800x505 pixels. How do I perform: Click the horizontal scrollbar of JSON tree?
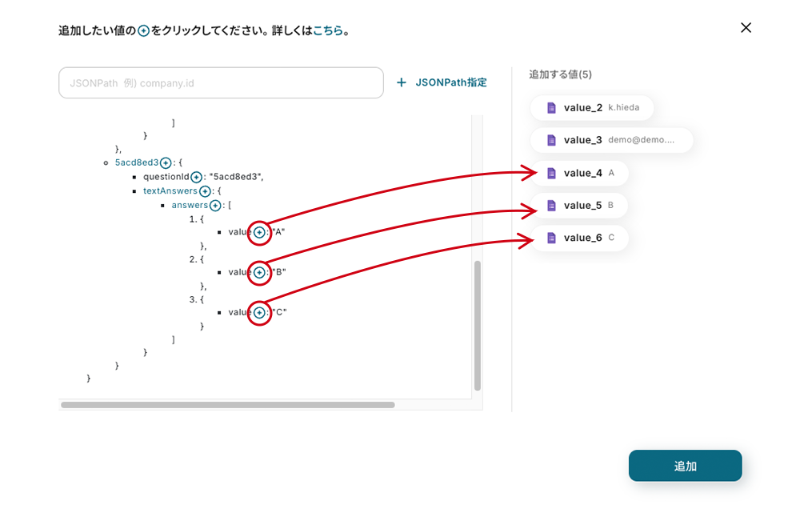(227, 405)
